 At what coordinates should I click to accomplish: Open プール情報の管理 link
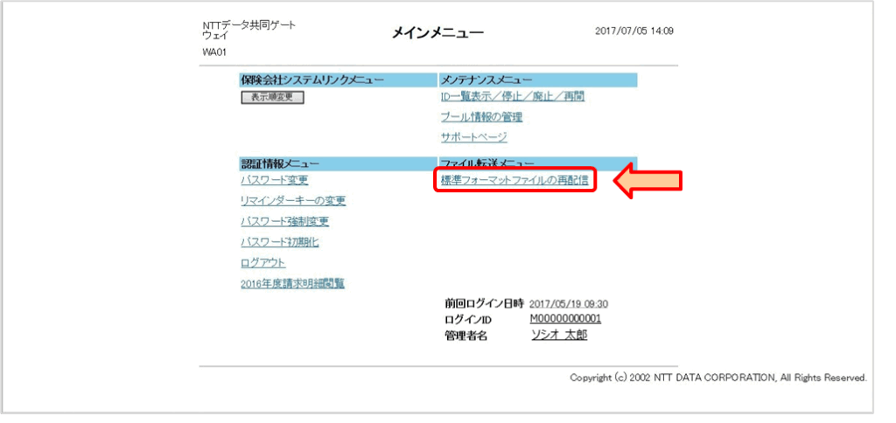tap(482, 117)
